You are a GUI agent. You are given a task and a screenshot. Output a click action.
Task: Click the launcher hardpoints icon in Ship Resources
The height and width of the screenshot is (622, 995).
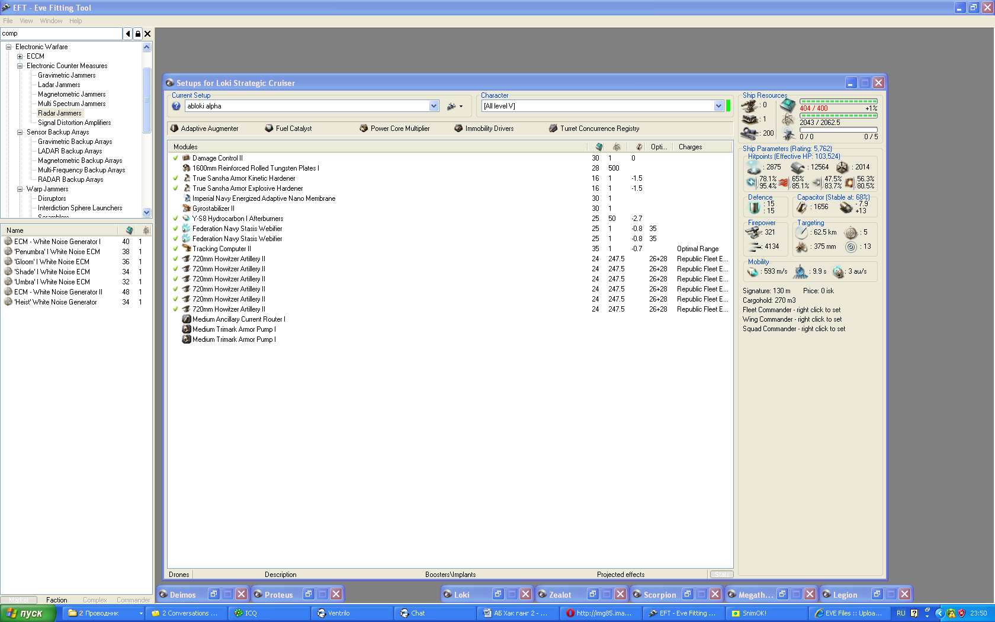tap(750, 119)
